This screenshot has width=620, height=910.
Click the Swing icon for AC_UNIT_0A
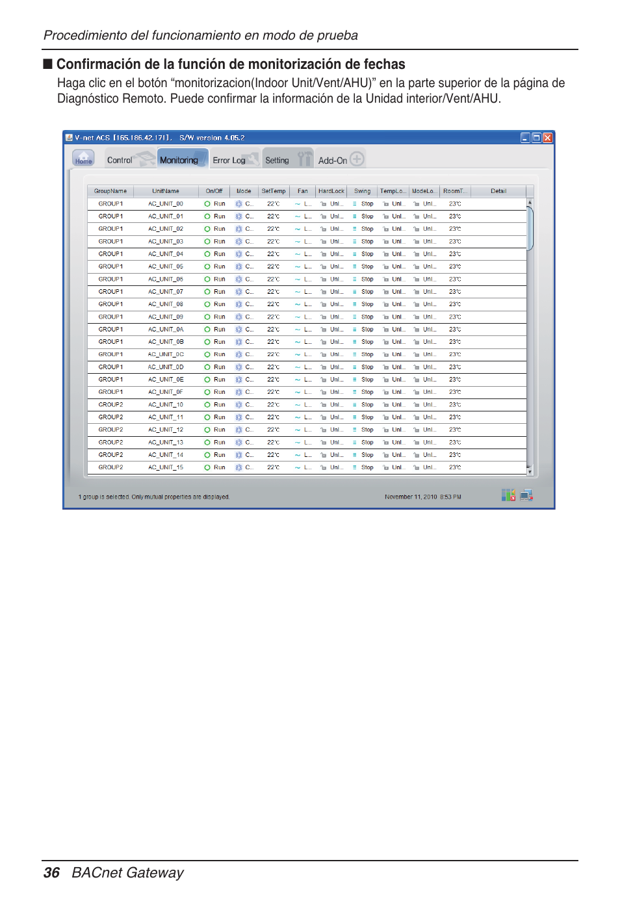tap(355, 330)
